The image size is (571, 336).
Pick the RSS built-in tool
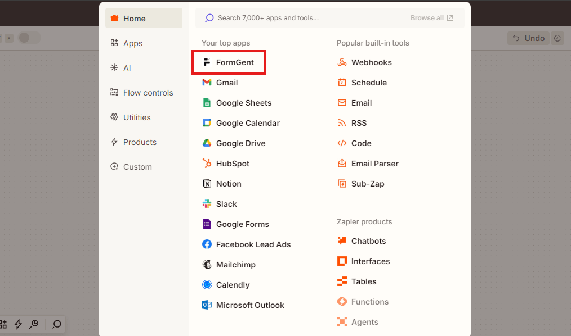(352, 123)
